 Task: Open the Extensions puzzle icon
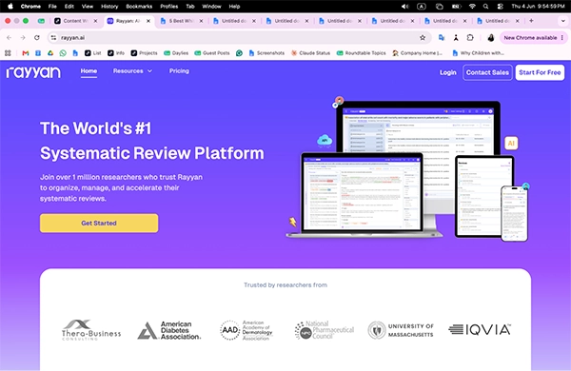[470, 37]
